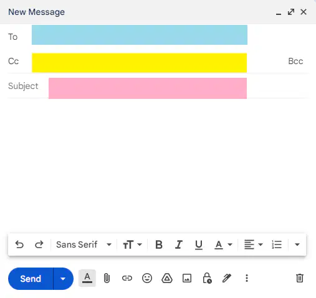Toggle the formatting options A button
The width and height of the screenshot is (316, 298).
tap(87, 278)
